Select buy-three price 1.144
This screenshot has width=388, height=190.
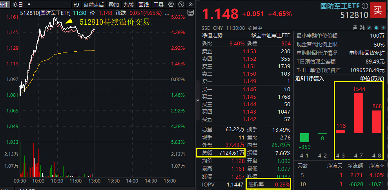[249, 104]
